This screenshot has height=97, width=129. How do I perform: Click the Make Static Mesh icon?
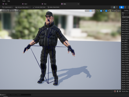click(x=48, y=7)
